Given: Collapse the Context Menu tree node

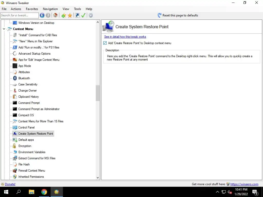Looking at the screenshot, I should click(x=4, y=29).
